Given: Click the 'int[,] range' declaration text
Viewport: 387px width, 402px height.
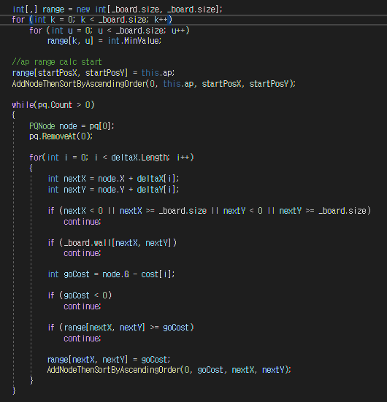Looking at the screenshot, I should pos(38,9).
